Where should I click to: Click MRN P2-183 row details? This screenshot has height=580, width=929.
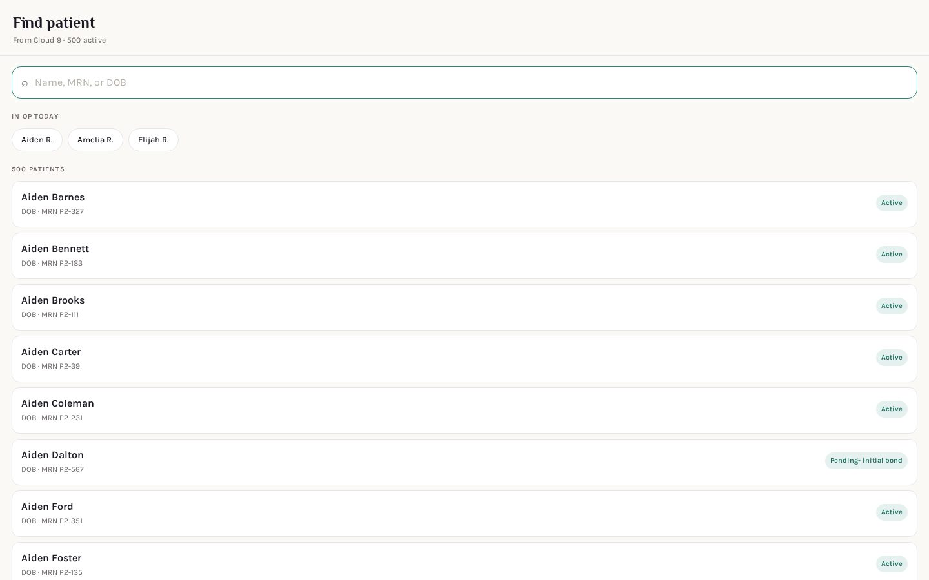(52, 263)
